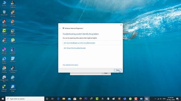181x101 pixels.
Task: Choose Close the troubleshooter option
Action: coord(75,48)
